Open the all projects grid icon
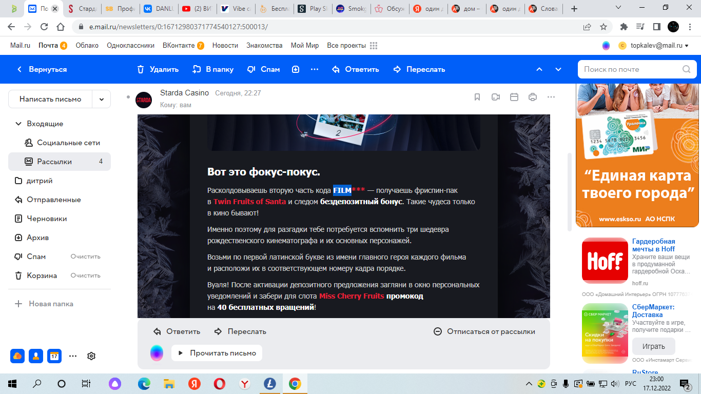The image size is (701, 394). (x=374, y=46)
